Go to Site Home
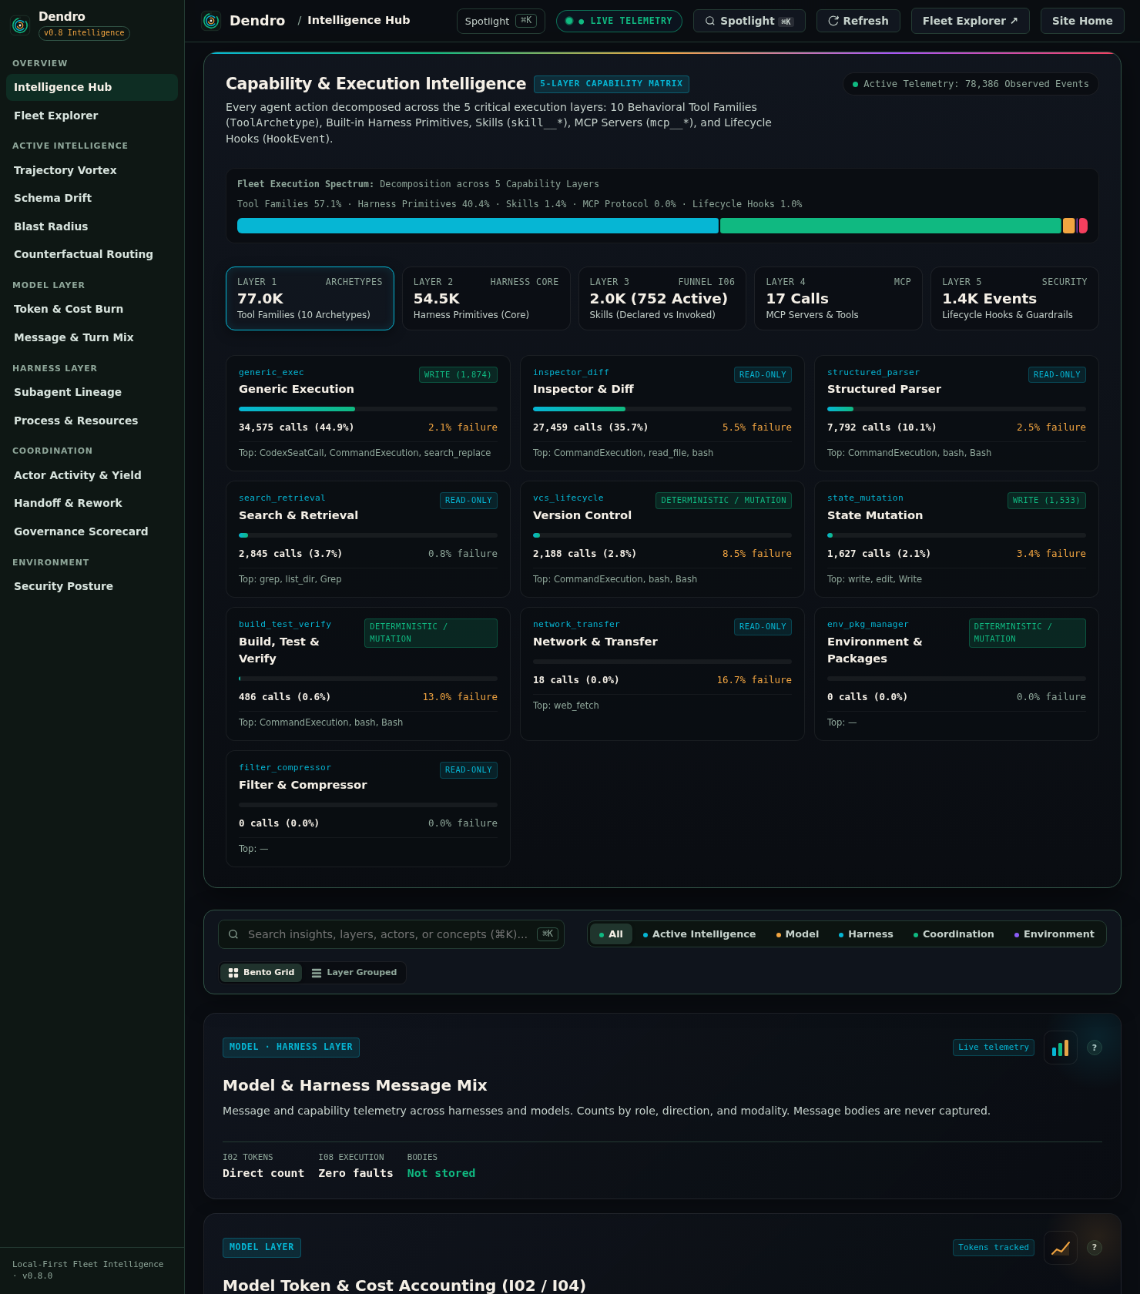This screenshot has height=1294, width=1140. (1082, 21)
